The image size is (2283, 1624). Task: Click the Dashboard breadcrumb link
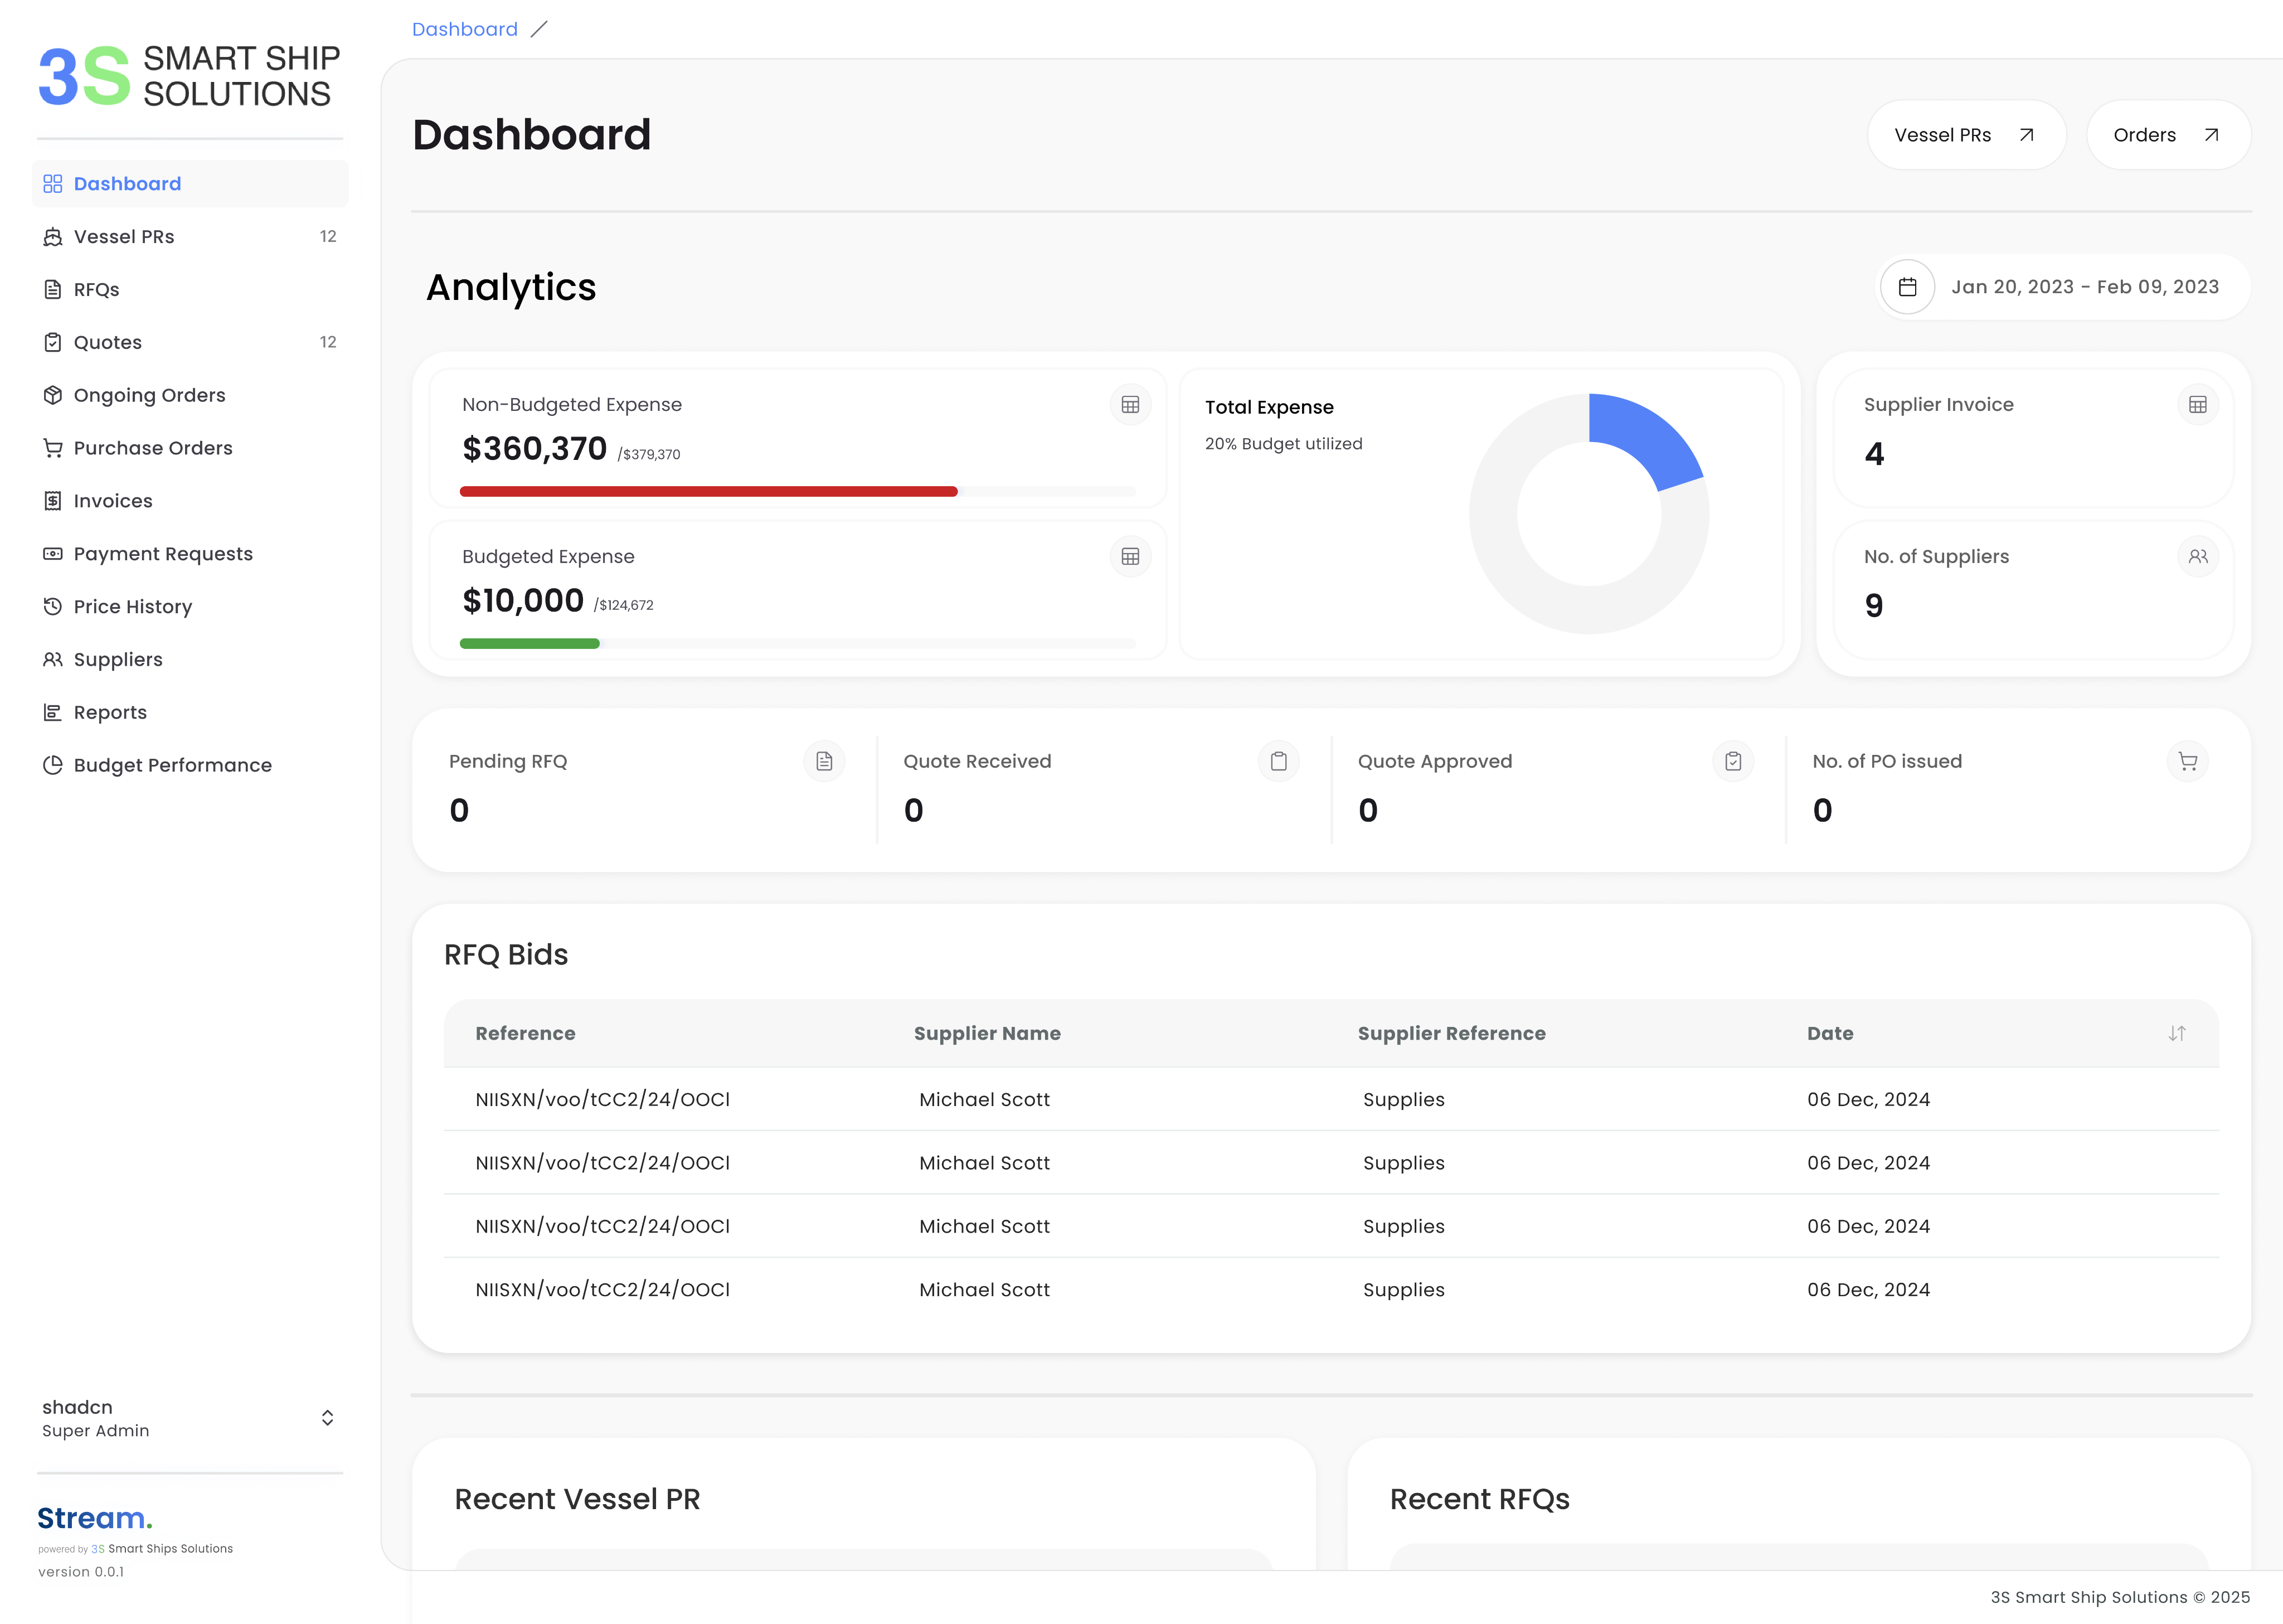tap(465, 29)
